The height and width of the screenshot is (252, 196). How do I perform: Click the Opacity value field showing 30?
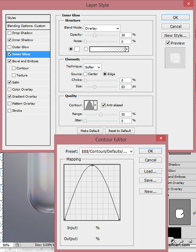(x=125, y=35)
